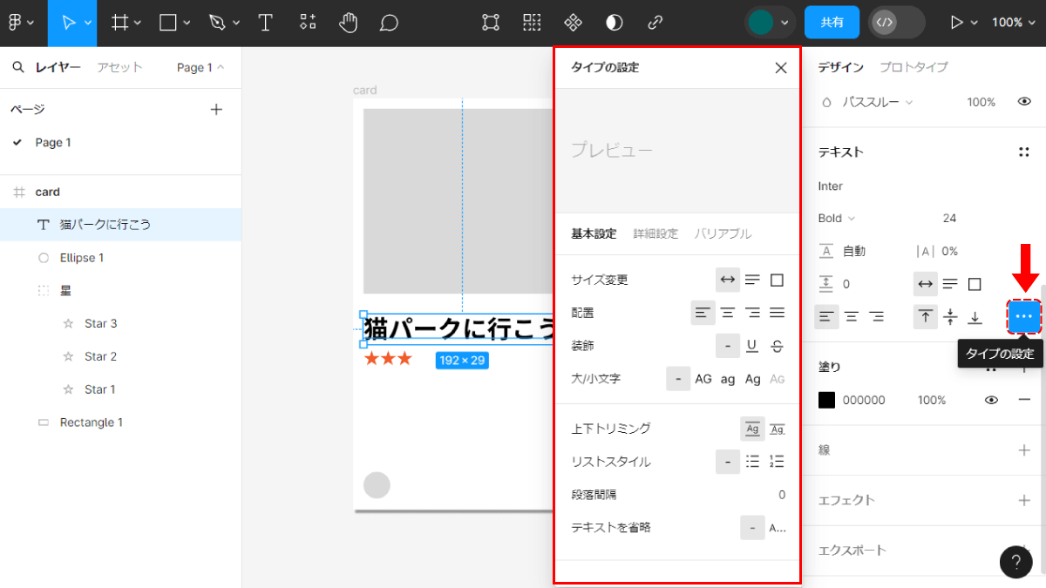This screenshot has width=1046, height=588.
Task: Select the Star 3 layer
Action: coord(121,323)
